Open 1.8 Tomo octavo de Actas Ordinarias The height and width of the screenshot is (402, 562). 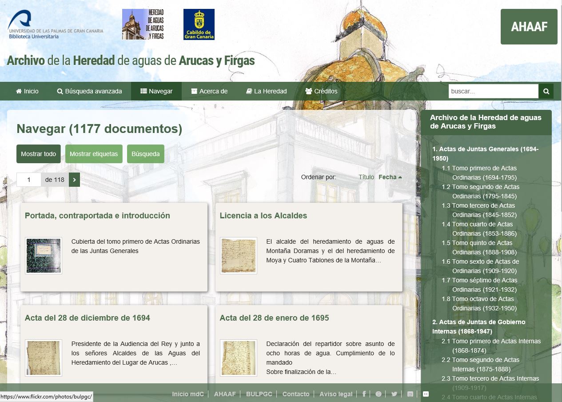pos(479,304)
